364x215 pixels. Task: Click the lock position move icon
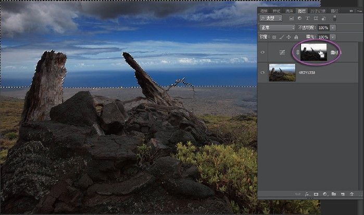(289, 37)
